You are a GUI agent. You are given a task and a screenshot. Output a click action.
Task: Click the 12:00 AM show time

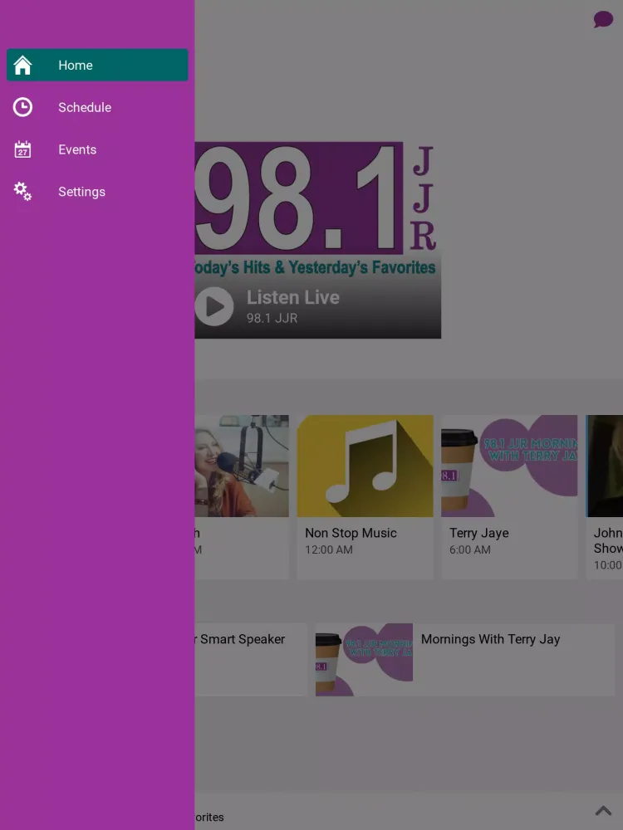click(329, 549)
